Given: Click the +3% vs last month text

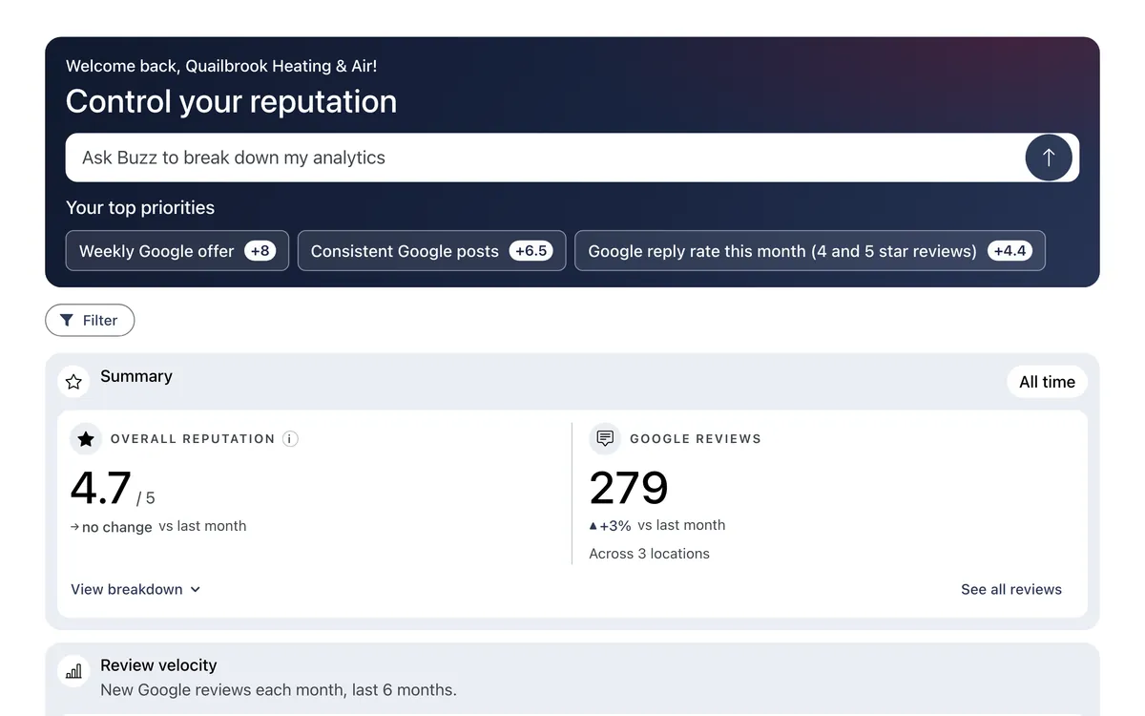Looking at the screenshot, I should tap(657, 525).
